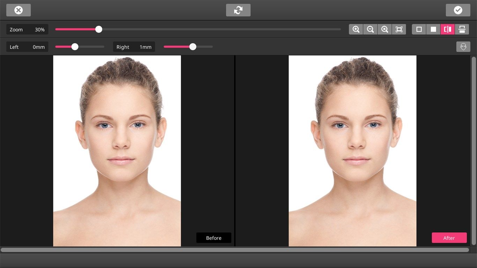The image size is (477, 268).
Task: Adjust the Zoom slider handle
Action: tap(99, 29)
